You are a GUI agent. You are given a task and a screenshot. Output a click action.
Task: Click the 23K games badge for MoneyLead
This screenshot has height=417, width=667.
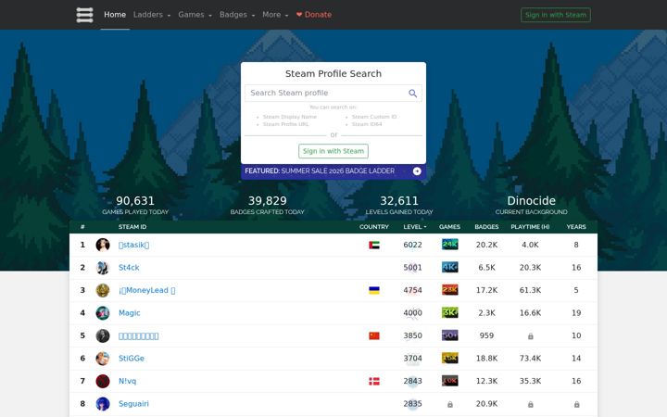coord(449,290)
